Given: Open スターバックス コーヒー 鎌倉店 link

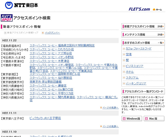Looking at the screenshot, I should (48, 86).
